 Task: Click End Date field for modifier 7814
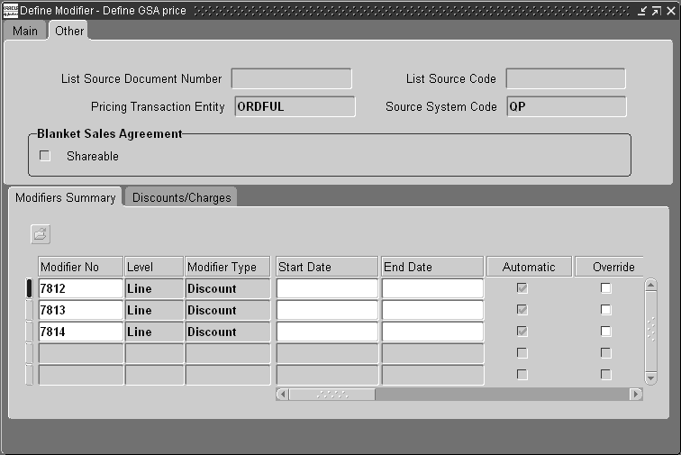click(x=432, y=332)
